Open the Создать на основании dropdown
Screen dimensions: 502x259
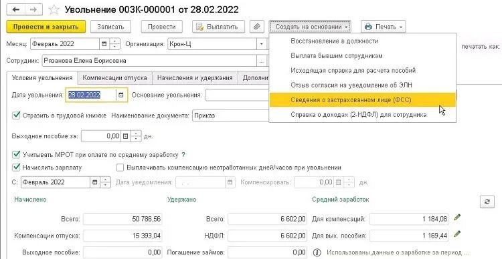[310, 27]
